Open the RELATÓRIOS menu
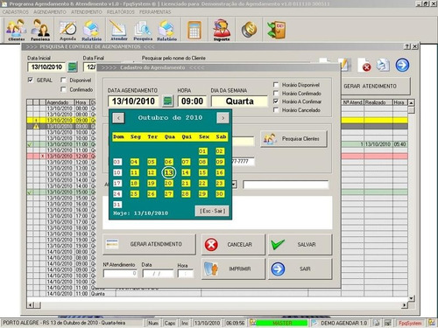 tap(121, 12)
